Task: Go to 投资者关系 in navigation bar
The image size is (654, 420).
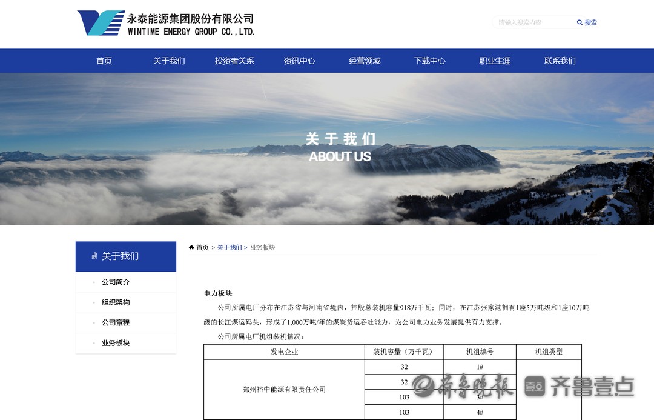Action: [x=234, y=61]
